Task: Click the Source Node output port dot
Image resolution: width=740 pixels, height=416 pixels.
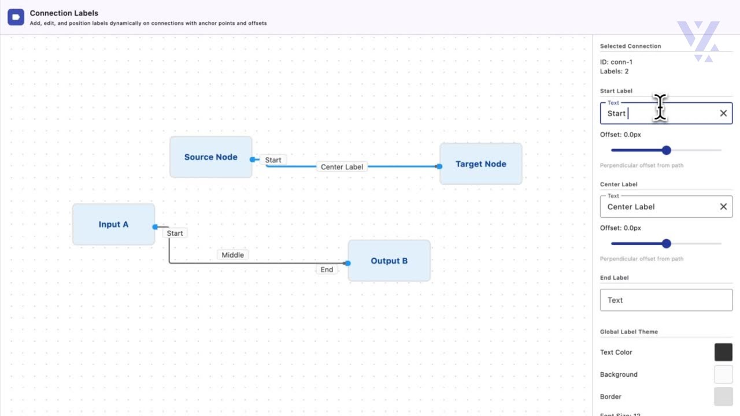Action: tap(253, 159)
